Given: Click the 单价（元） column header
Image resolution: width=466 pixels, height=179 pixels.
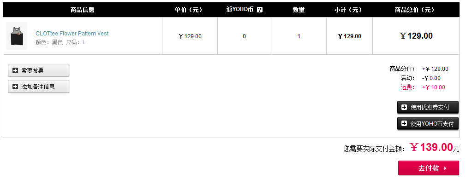Looking at the screenshot, I should point(189,10).
